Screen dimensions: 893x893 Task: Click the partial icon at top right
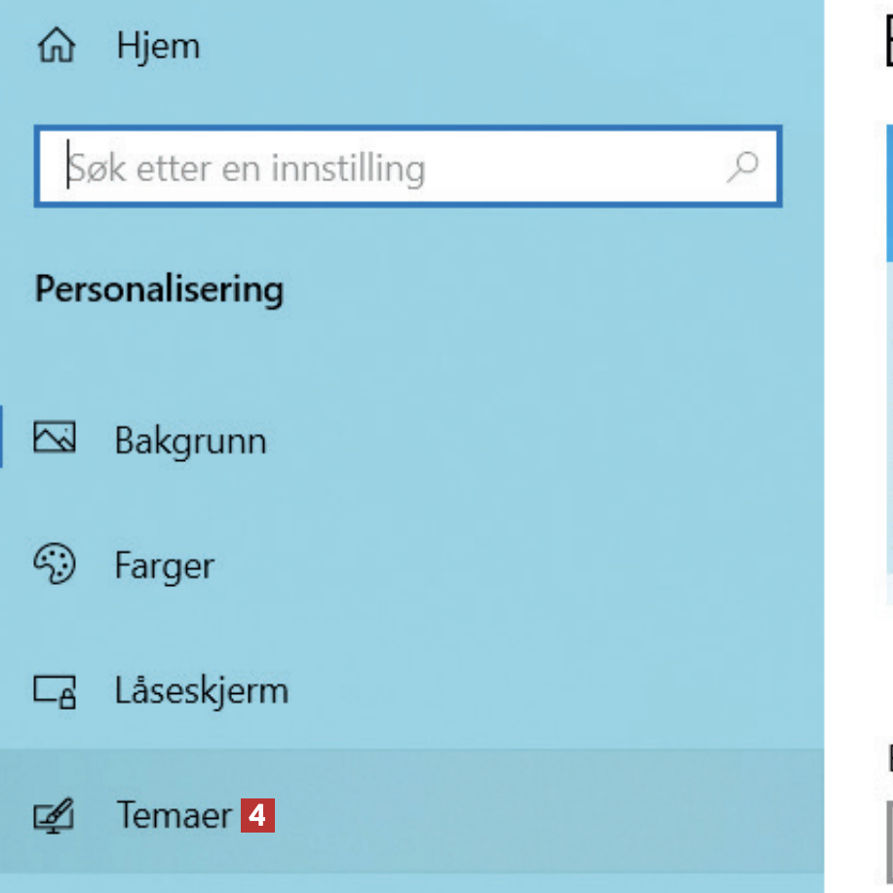[x=889, y=44]
